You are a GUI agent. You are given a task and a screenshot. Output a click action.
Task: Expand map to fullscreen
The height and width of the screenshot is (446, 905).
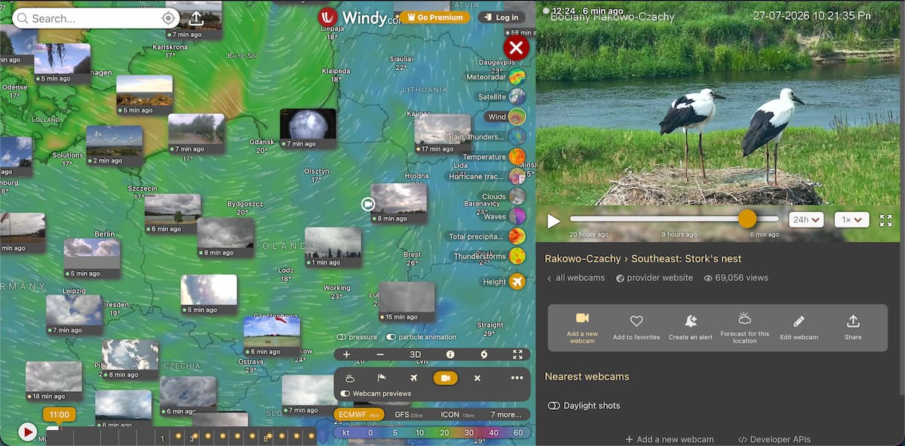[517, 355]
